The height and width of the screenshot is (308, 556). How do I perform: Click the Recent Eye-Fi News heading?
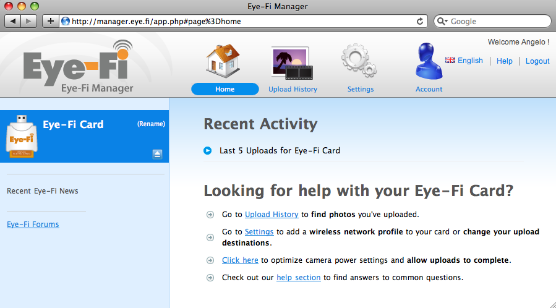click(x=43, y=191)
